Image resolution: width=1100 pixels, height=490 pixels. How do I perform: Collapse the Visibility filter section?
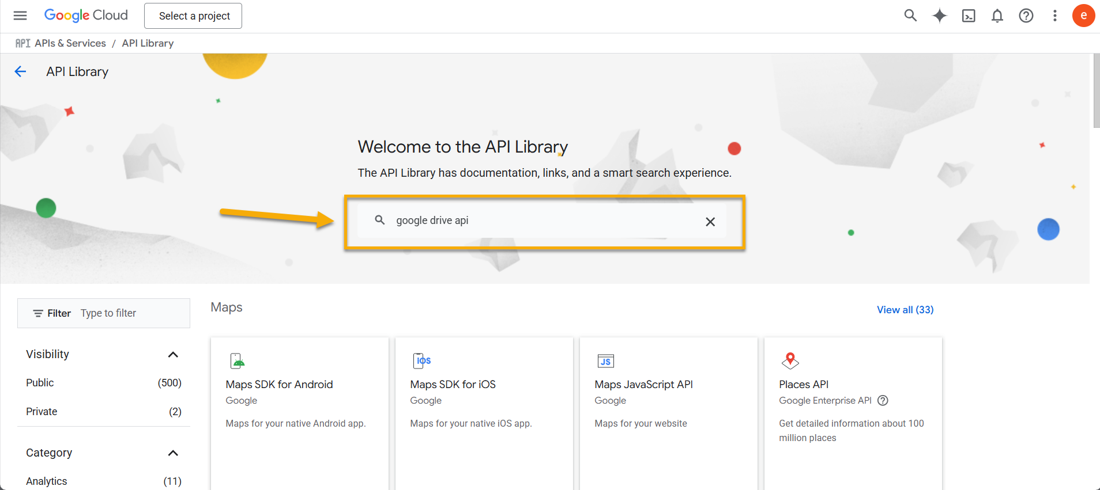(173, 355)
